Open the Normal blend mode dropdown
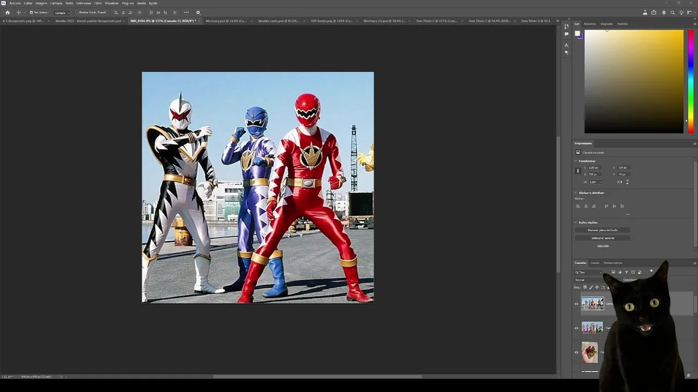The width and height of the screenshot is (698, 392). tap(597, 280)
